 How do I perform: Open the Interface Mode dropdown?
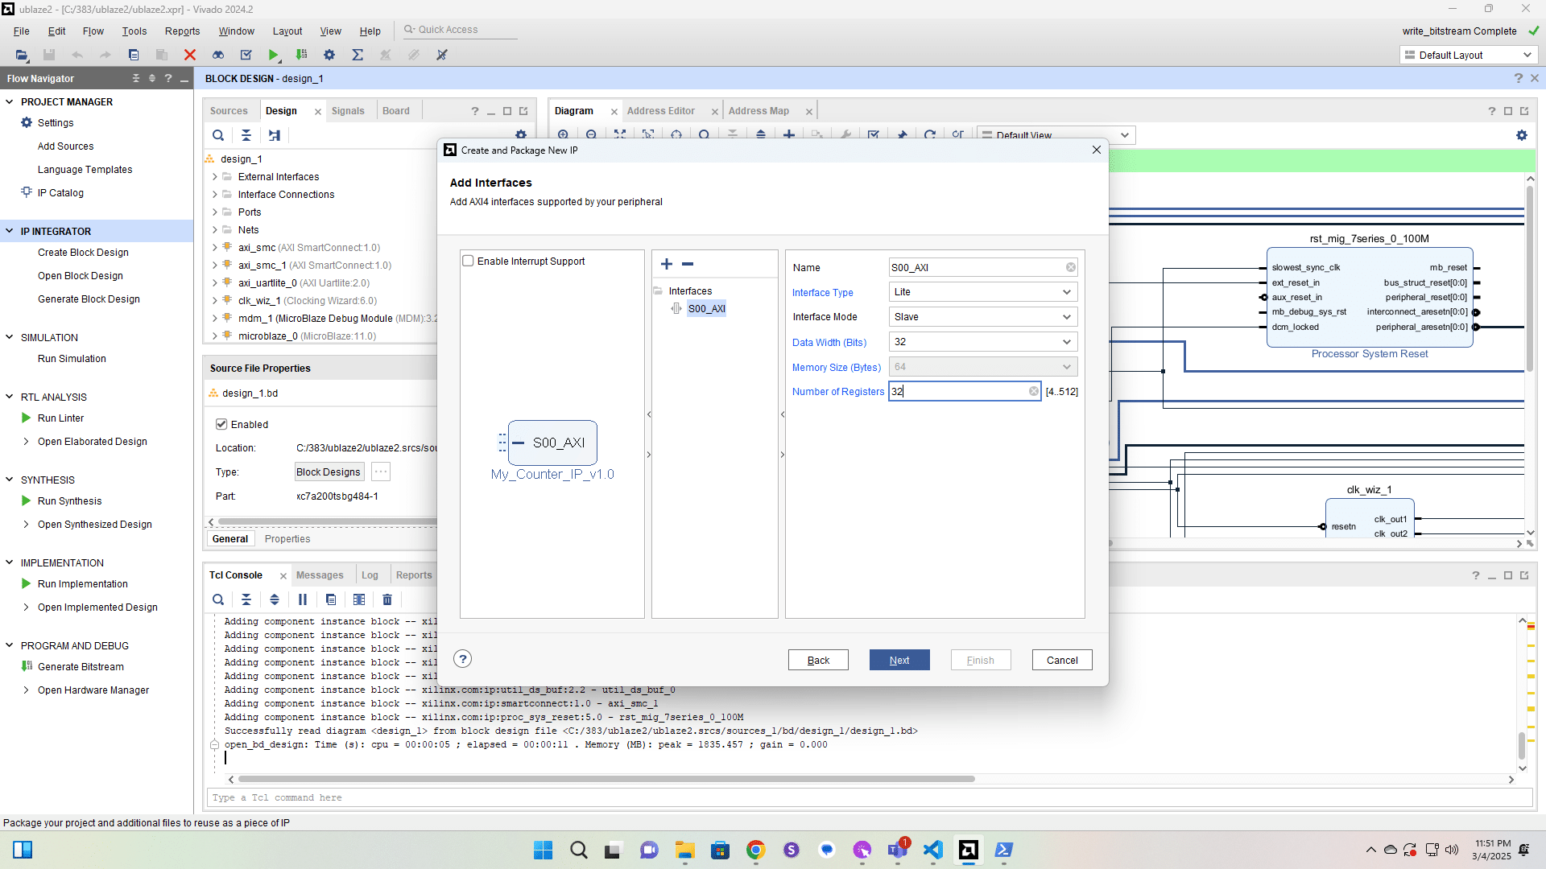(x=982, y=317)
